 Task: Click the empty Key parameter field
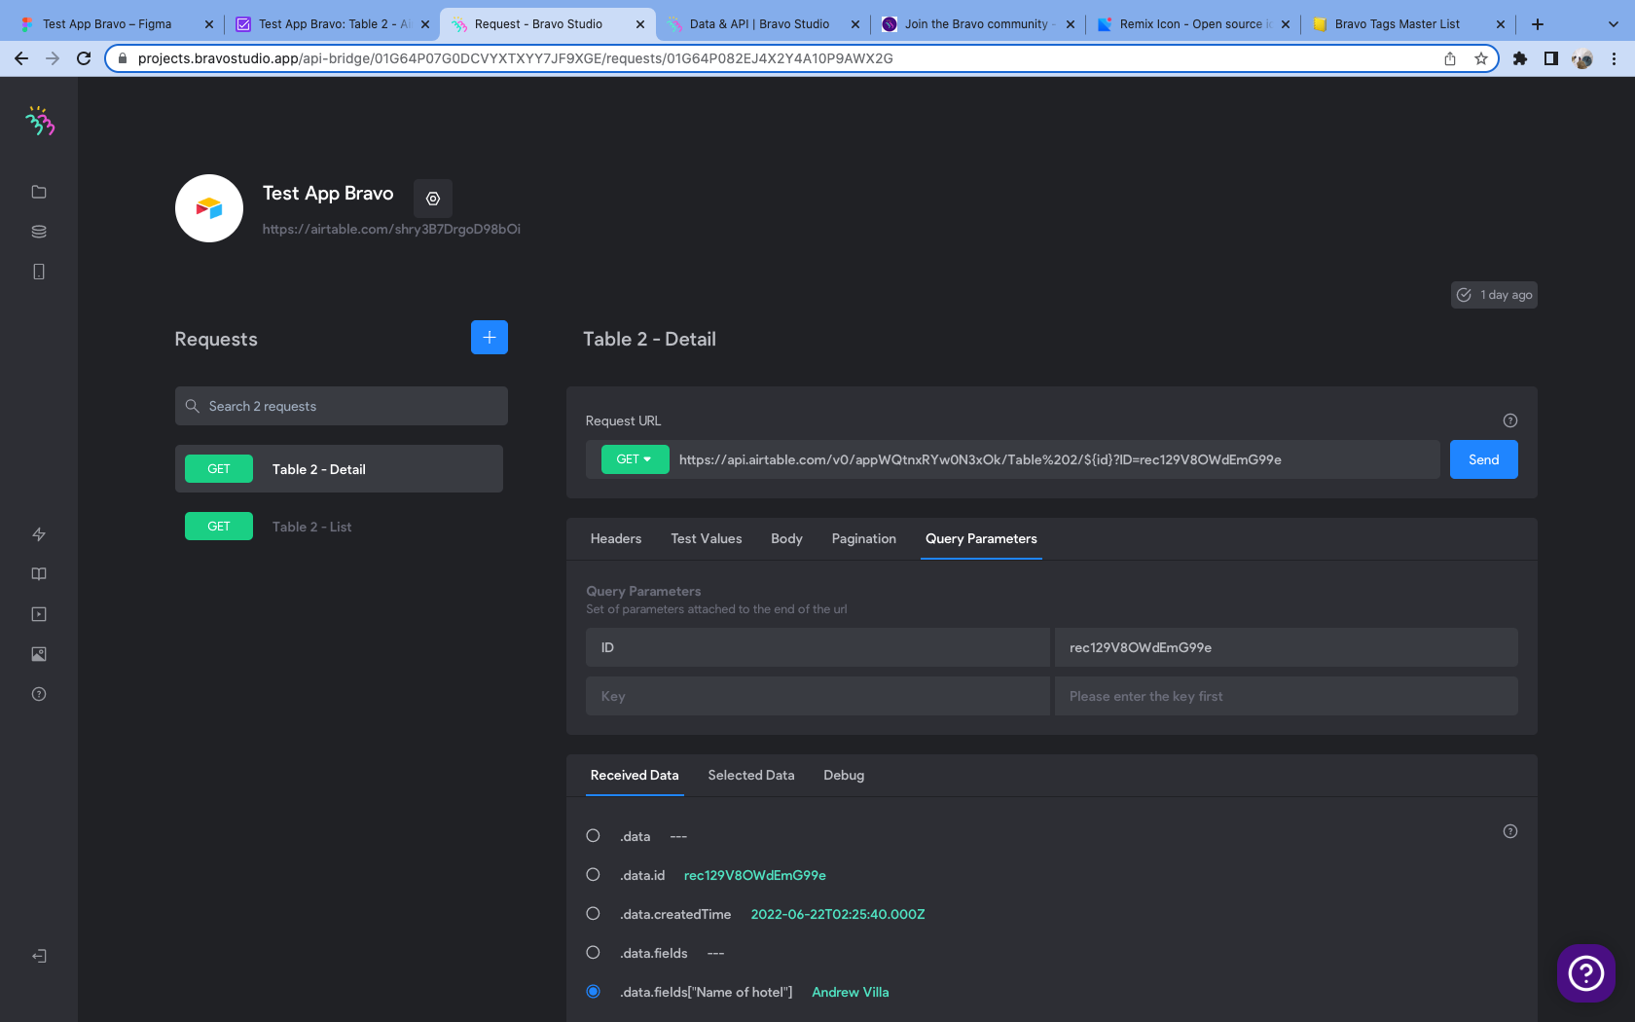pyautogui.click(x=817, y=696)
